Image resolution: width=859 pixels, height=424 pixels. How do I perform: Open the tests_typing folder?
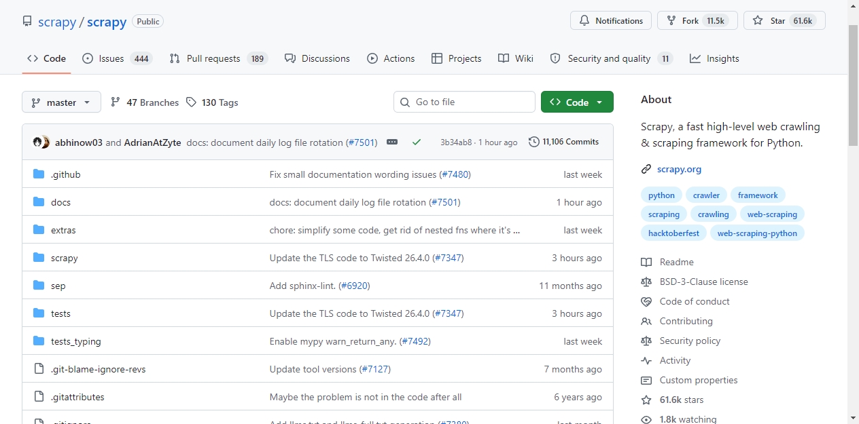click(x=75, y=341)
